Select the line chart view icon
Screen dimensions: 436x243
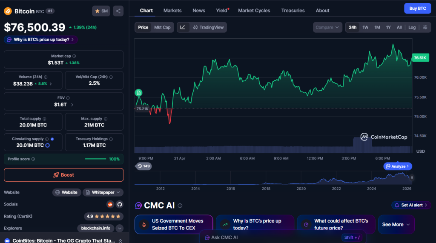click(x=183, y=27)
